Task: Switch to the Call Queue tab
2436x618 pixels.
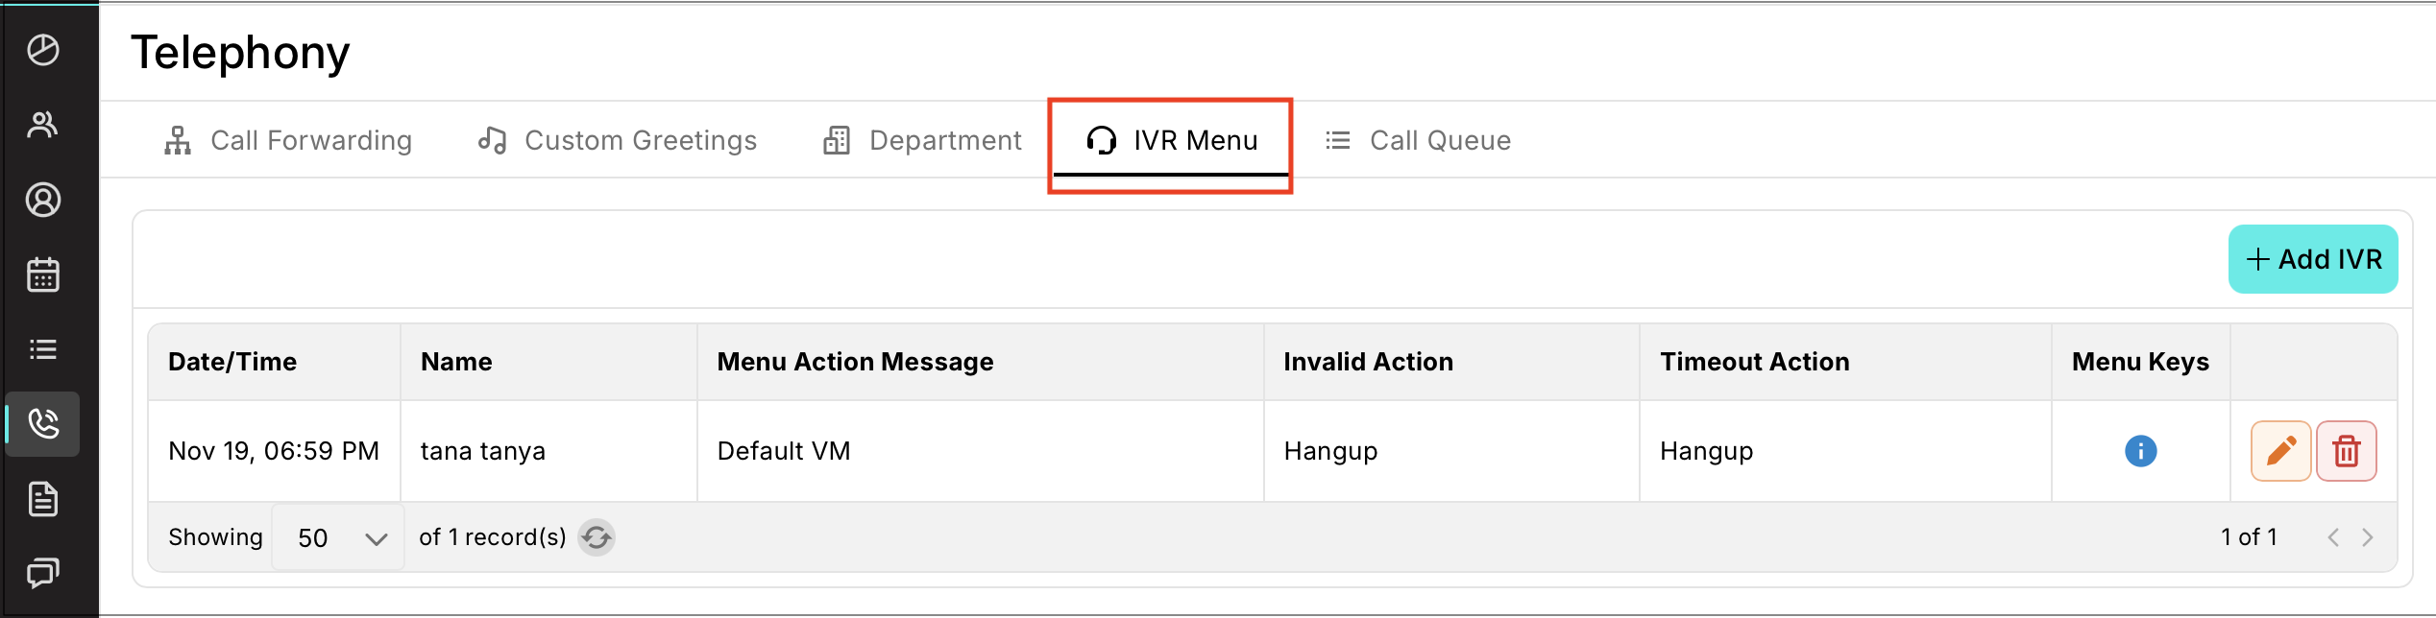Action: click(x=1418, y=141)
